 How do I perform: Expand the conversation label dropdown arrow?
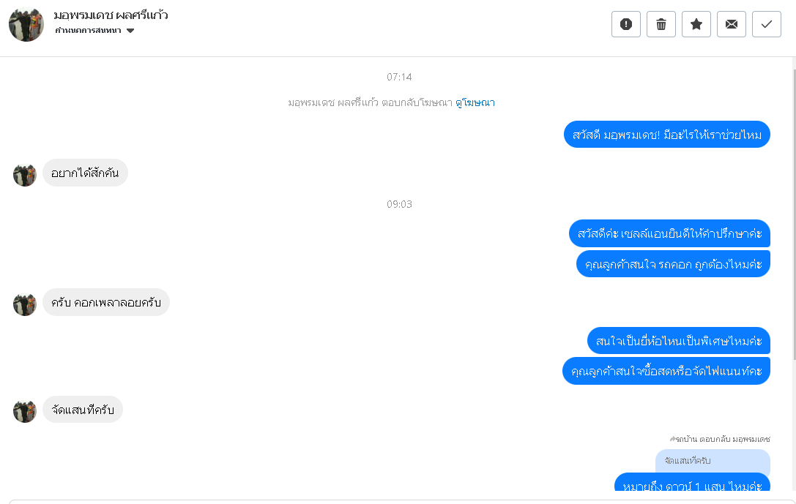coord(130,31)
